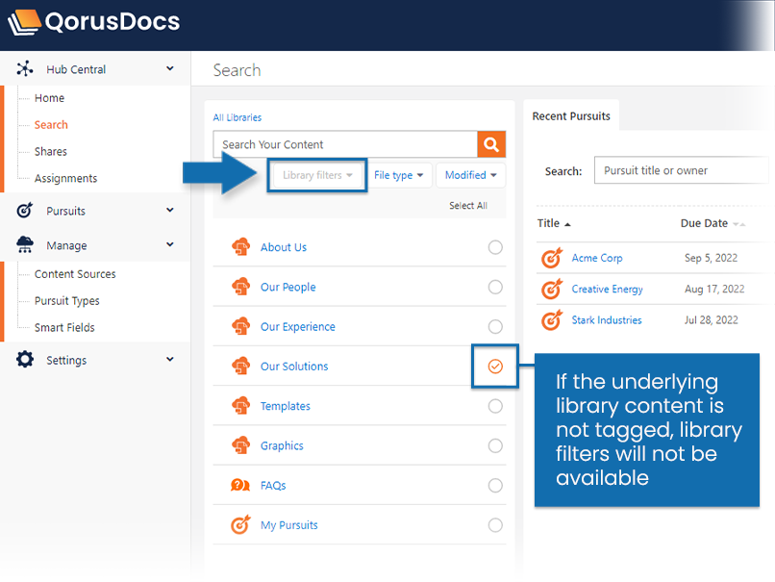The height and width of the screenshot is (582, 775).
Task: Click the Our People library icon
Action: coord(240,287)
